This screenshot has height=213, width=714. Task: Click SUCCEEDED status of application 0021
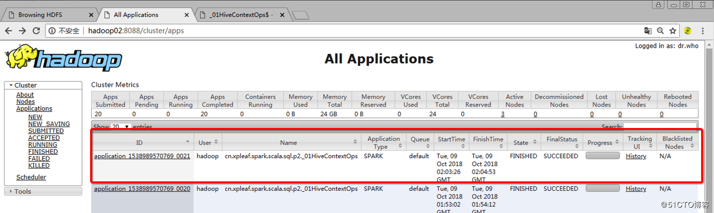pos(561,156)
